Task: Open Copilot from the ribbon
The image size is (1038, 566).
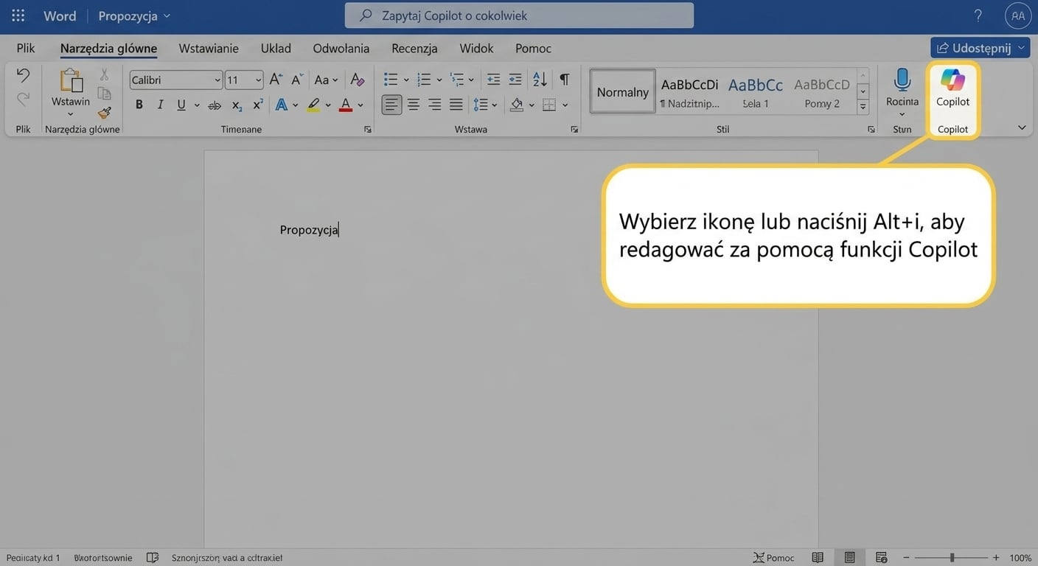Action: click(x=952, y=88)
